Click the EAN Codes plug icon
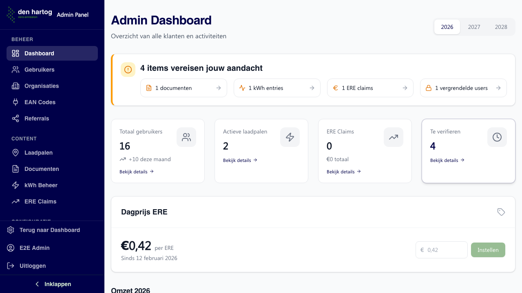Screen dimensions: 522x293 click(x=15, y=102)
